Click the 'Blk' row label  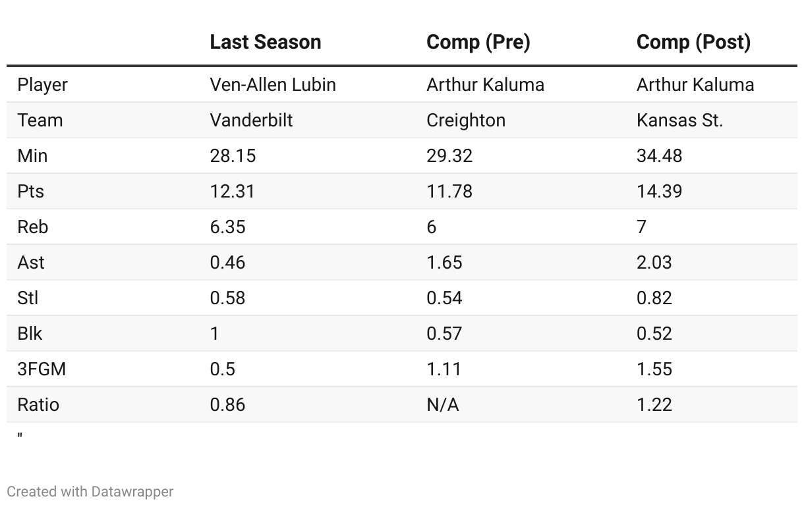pyautogui.click(x=30, y=334)
